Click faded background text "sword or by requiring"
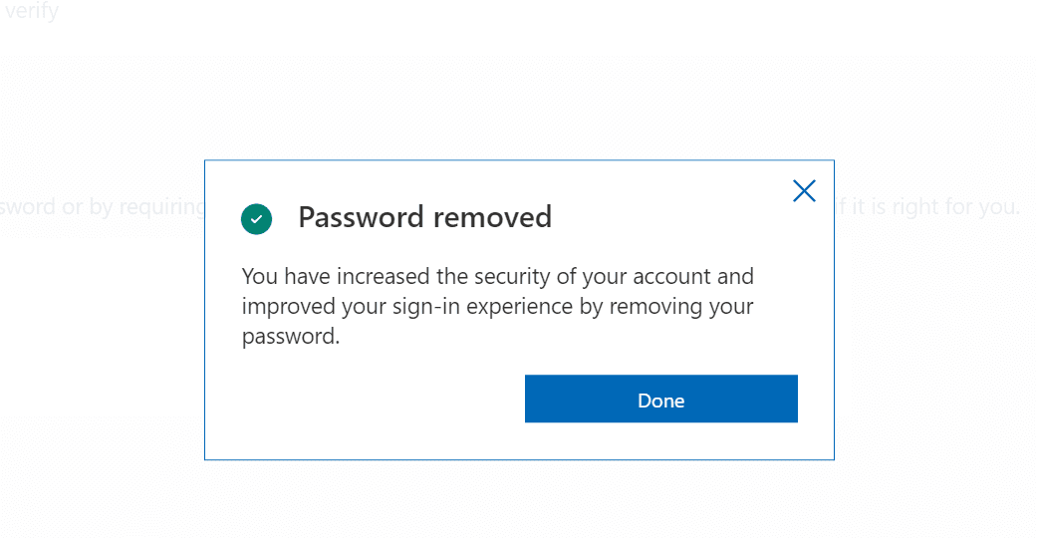Viewport: 1037px width, 538px height. (x=103, y=207)
